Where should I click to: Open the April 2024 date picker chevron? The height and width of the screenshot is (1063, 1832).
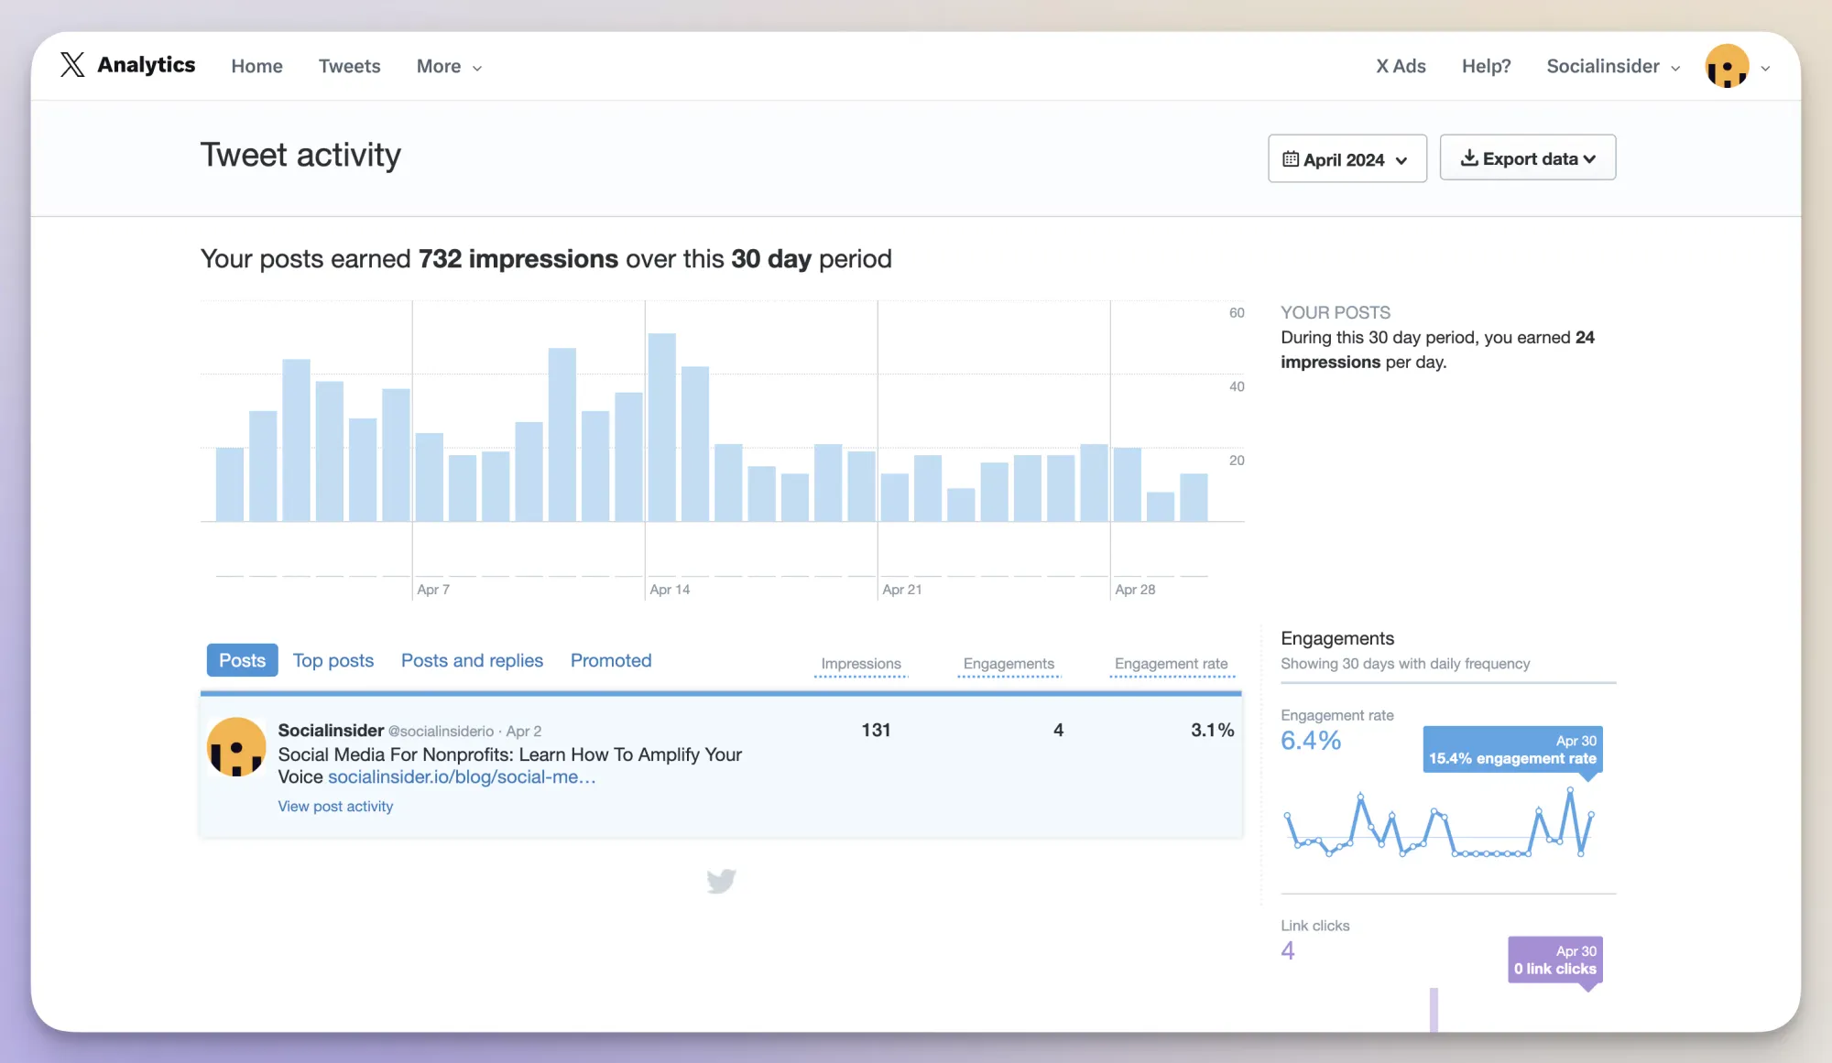(x=1401, y=160)
